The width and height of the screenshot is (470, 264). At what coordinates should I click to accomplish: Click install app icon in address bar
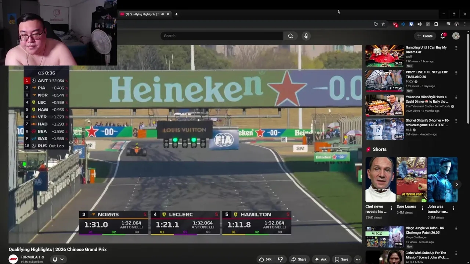(x=376, y=24)
